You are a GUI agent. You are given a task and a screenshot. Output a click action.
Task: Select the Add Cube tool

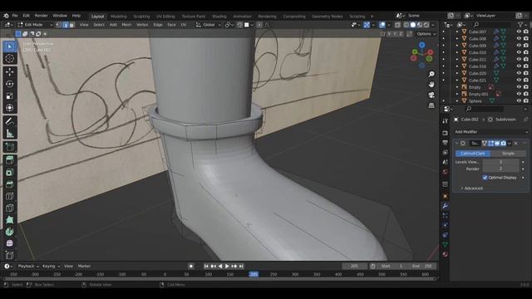pos(9,147)
